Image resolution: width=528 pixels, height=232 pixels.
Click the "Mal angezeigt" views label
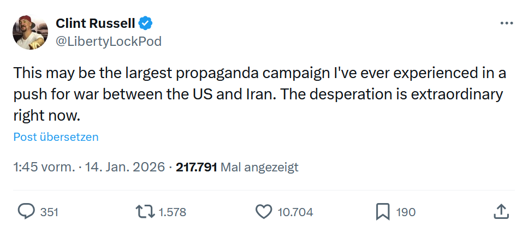click(260, 167)
